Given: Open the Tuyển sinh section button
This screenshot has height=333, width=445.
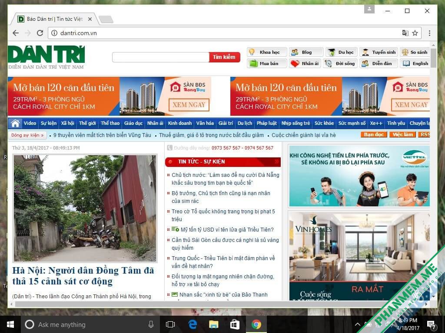Looking at the screenshot, I should coord(379,52).
